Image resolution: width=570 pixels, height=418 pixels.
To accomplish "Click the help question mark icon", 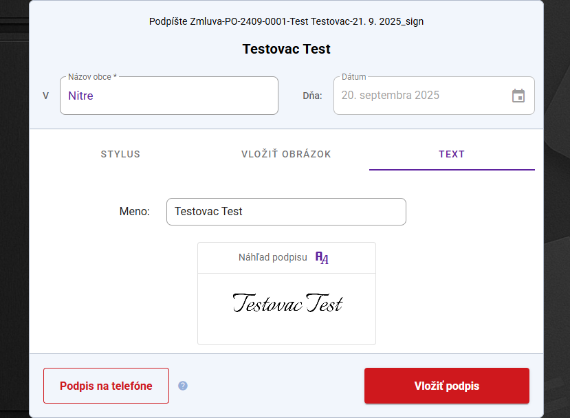I will coord(183,386).
